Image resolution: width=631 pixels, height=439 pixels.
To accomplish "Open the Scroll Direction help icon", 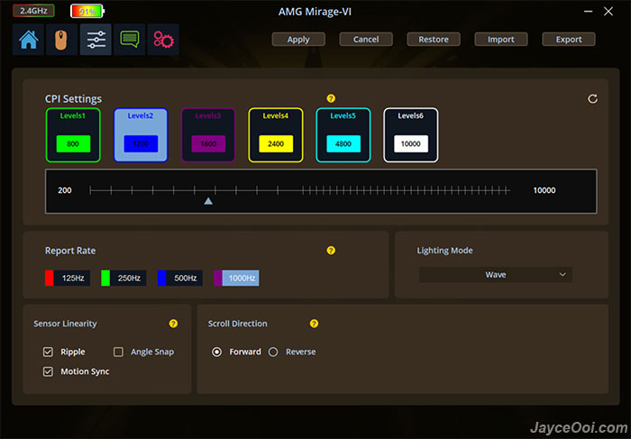I will tap(314, 324).
